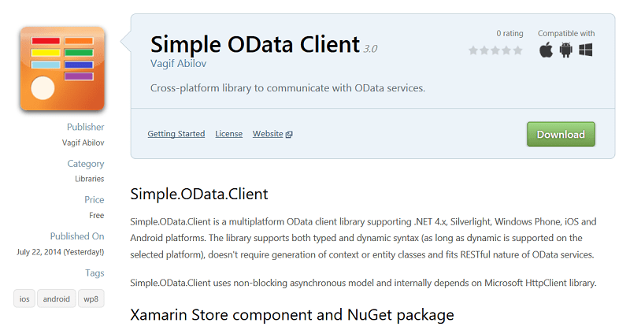Click the third rating star
Viewport: 630px width, 330px height.
coord(495,50)
